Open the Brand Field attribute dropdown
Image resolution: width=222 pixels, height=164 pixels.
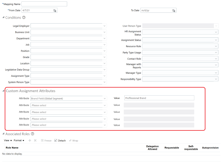tap(105, 98)
